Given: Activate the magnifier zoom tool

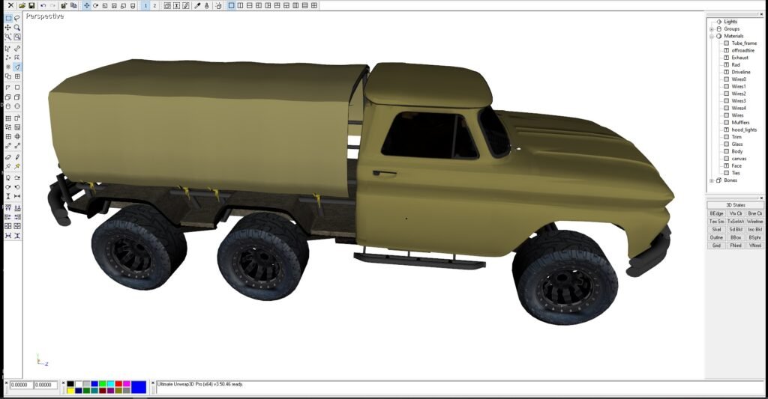Looking at the screenshot, I should point(17,28).
